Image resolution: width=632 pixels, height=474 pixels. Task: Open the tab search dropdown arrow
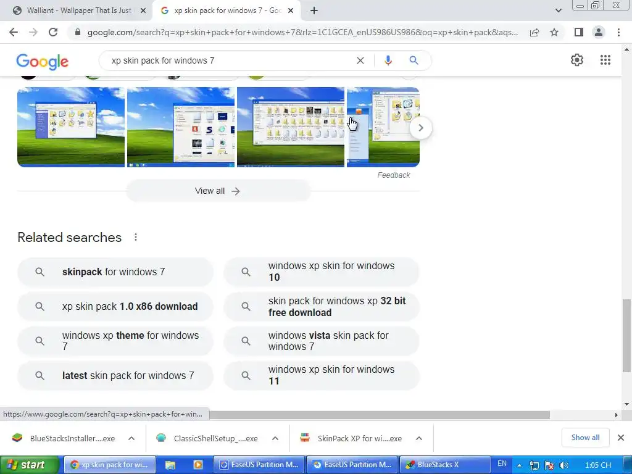[x=558, y=10]
